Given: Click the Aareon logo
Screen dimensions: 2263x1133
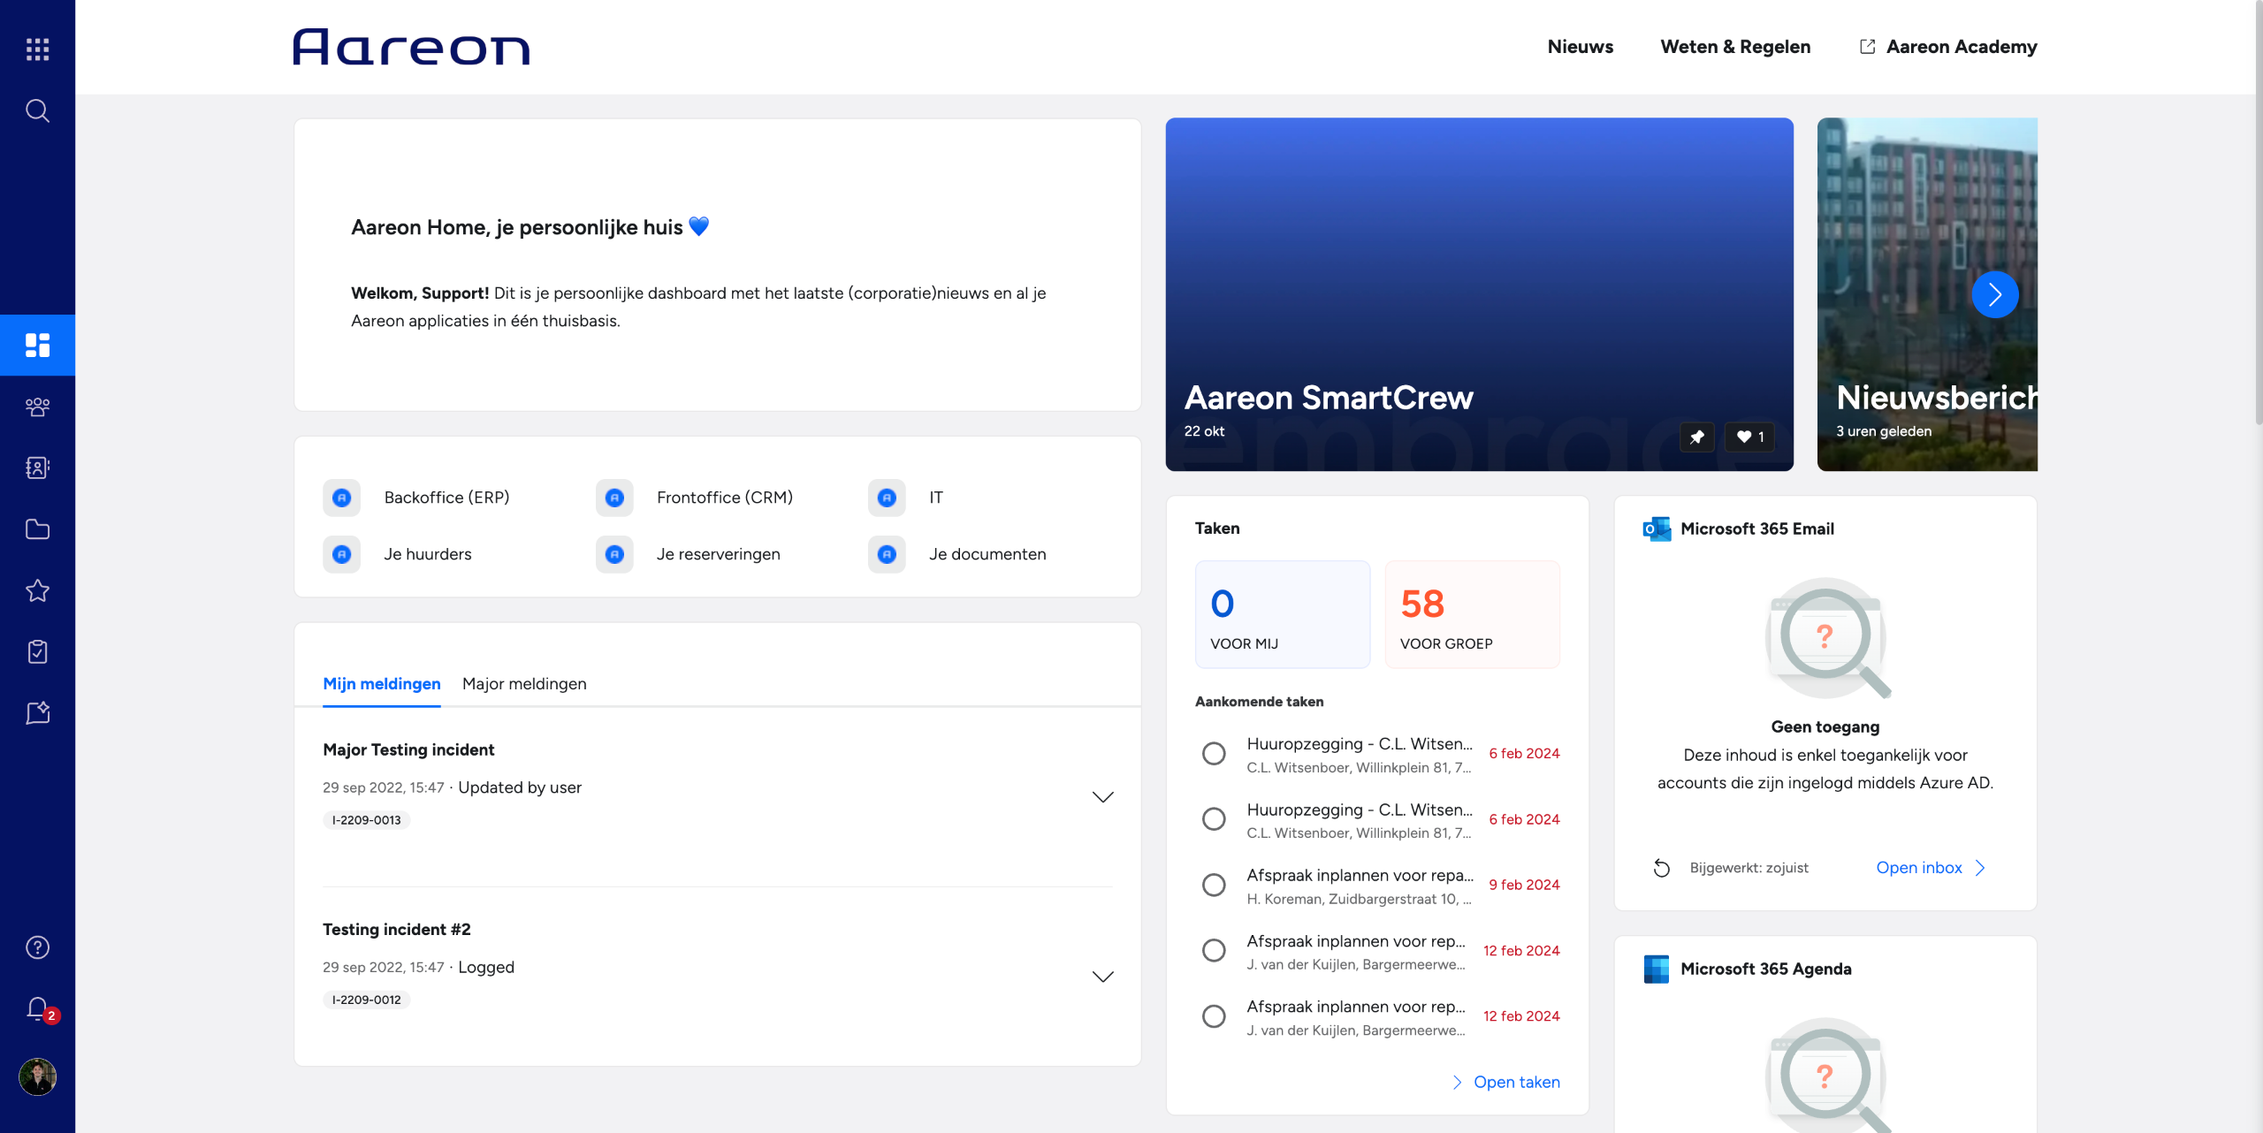Looking at the screenshot, I should click(x=411, y=47).
